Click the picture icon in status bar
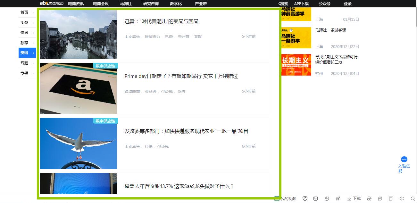 click(x=316, y=199)
